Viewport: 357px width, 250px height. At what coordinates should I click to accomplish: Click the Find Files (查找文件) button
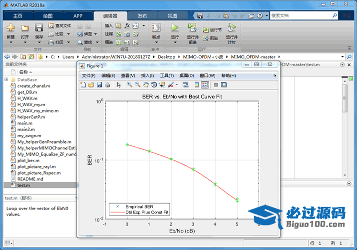tap(60, 25)
